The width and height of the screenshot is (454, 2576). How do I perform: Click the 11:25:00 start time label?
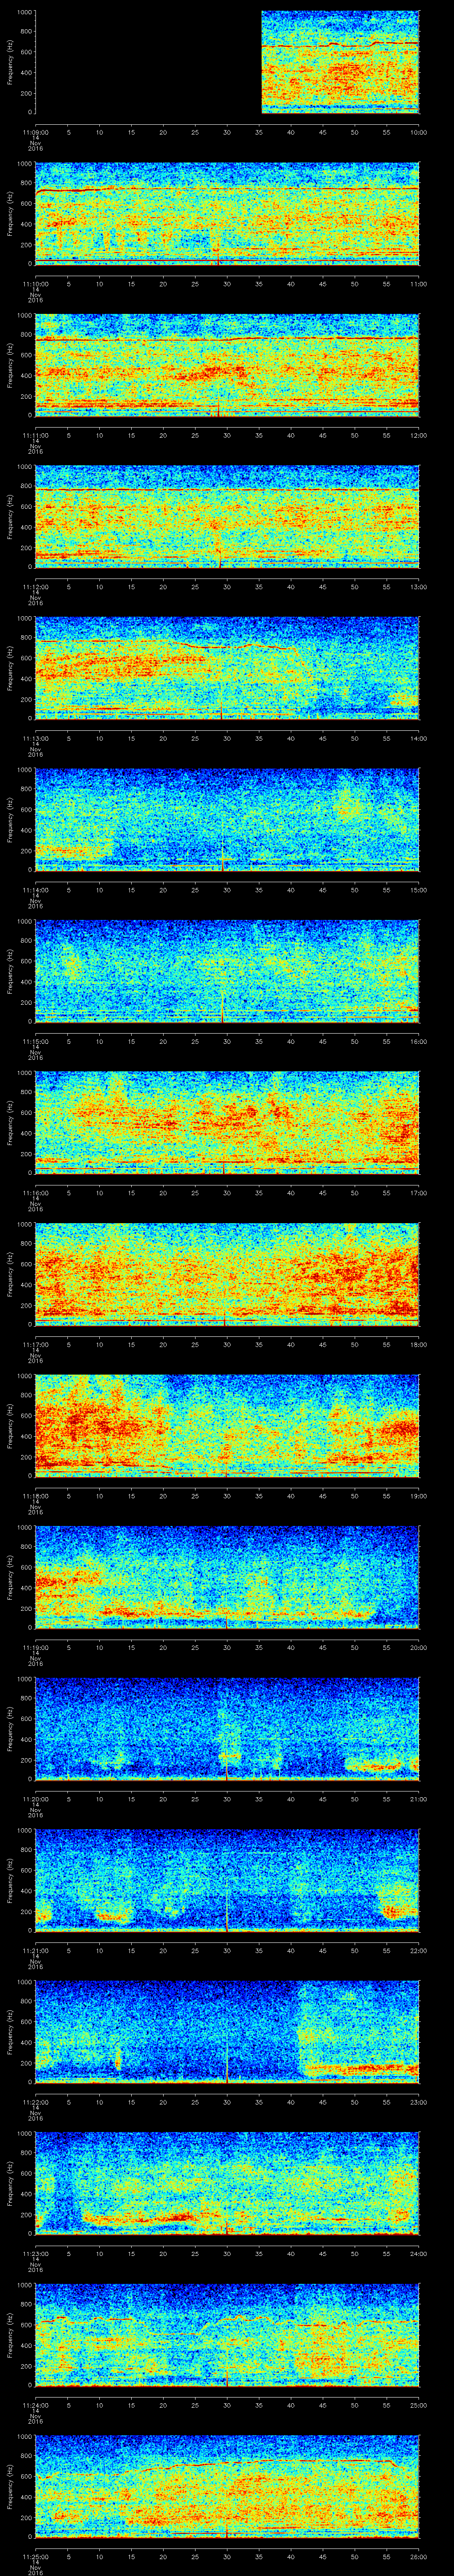(35, 2556)
